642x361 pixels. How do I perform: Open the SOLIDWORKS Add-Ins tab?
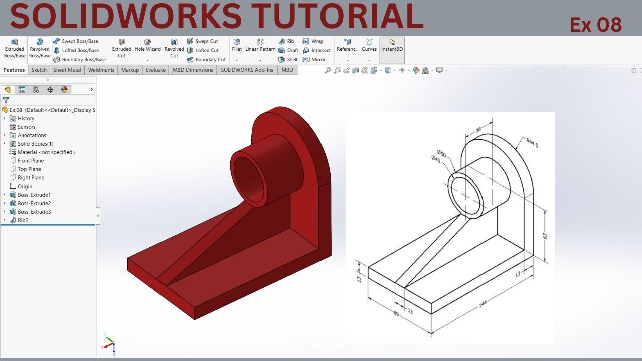pos(247,70)
